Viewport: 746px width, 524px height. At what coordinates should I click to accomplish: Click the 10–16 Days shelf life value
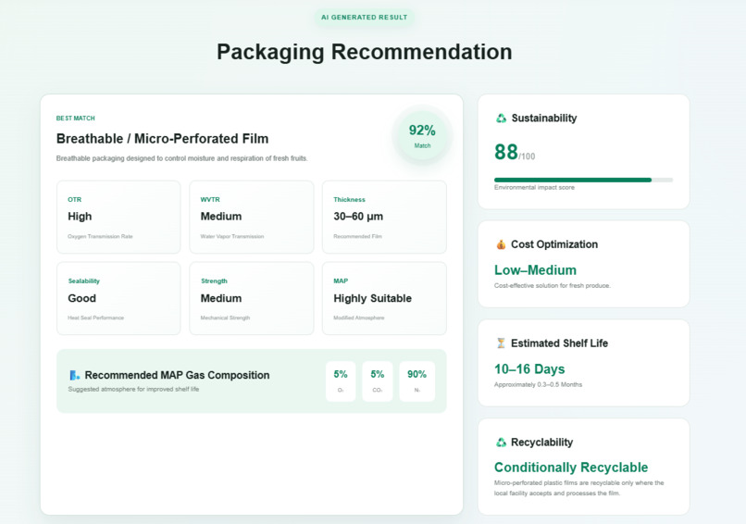click(529, 369)
